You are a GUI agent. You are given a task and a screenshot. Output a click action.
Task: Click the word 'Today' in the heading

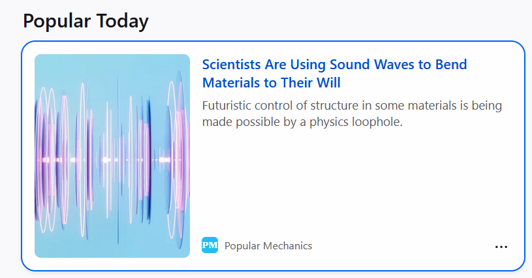pos(123,21)
